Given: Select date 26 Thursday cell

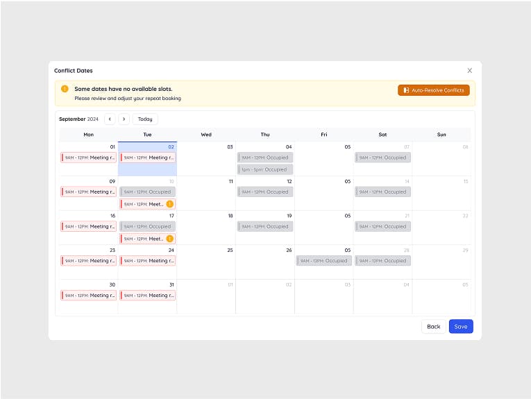Looking at the screenshot, I should click(265, 262).
